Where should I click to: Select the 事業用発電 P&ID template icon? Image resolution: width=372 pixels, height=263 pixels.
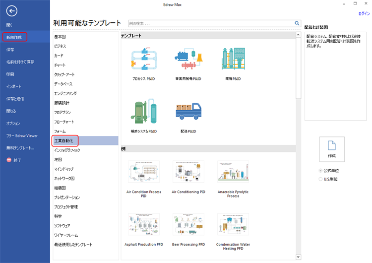pyautogui.click(x=188, y=59)
